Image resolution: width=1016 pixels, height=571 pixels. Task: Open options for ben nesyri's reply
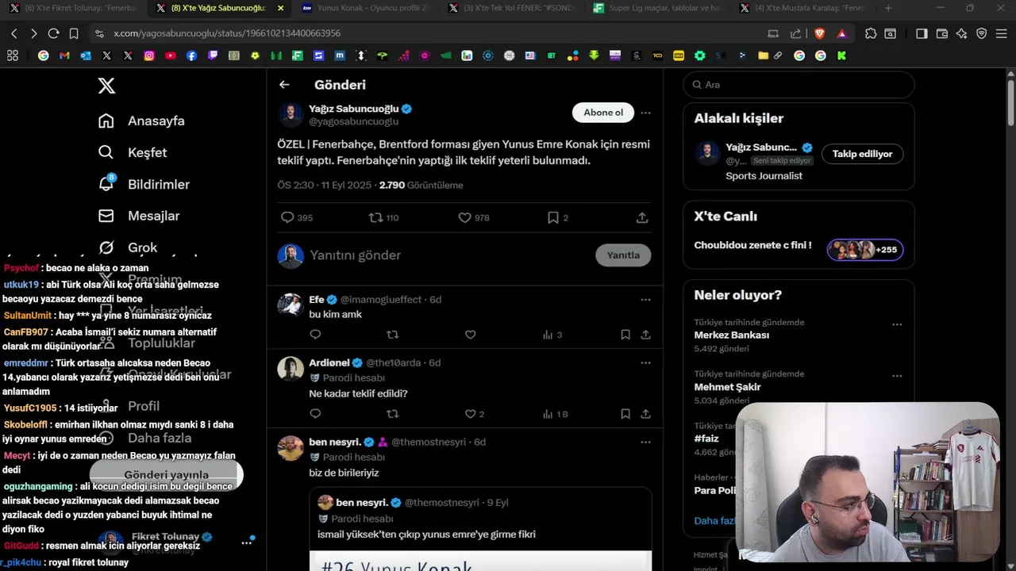pyautogui.click(x=645, y=443)
